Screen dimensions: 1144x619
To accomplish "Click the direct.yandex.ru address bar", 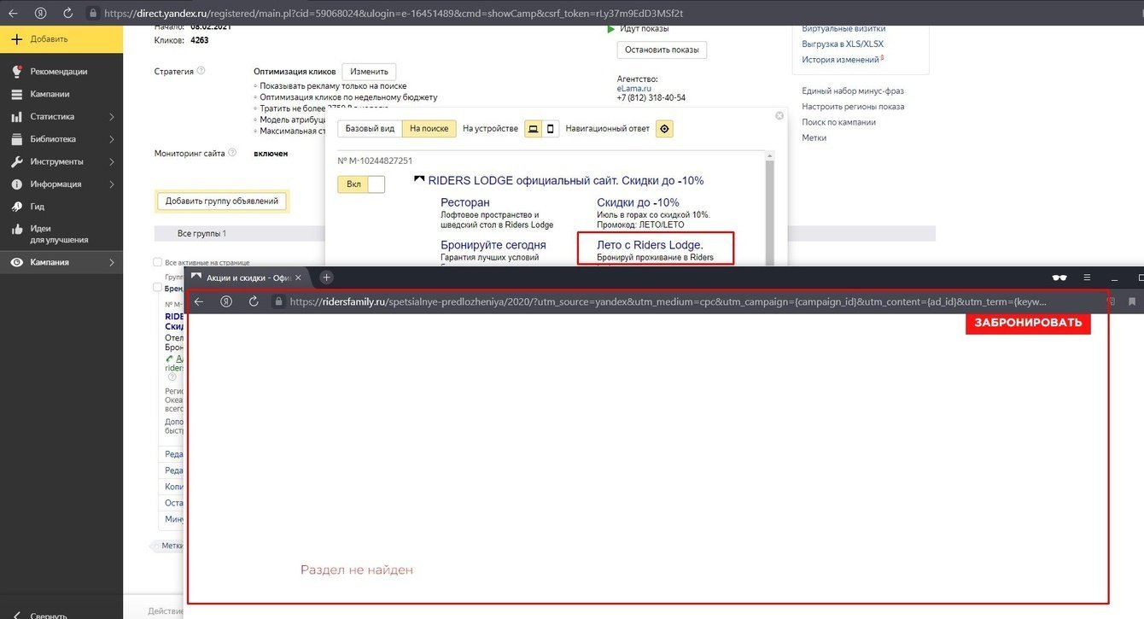I will pos(393,14).
